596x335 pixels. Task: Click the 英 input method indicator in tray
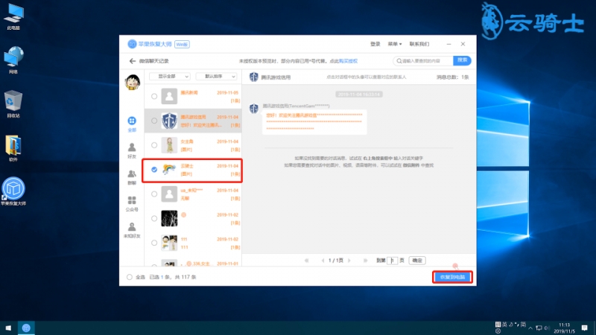tap(504, 325)
